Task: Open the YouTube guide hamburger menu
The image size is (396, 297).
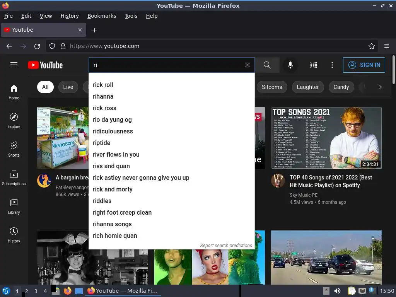Action: (x=14, y=65)
